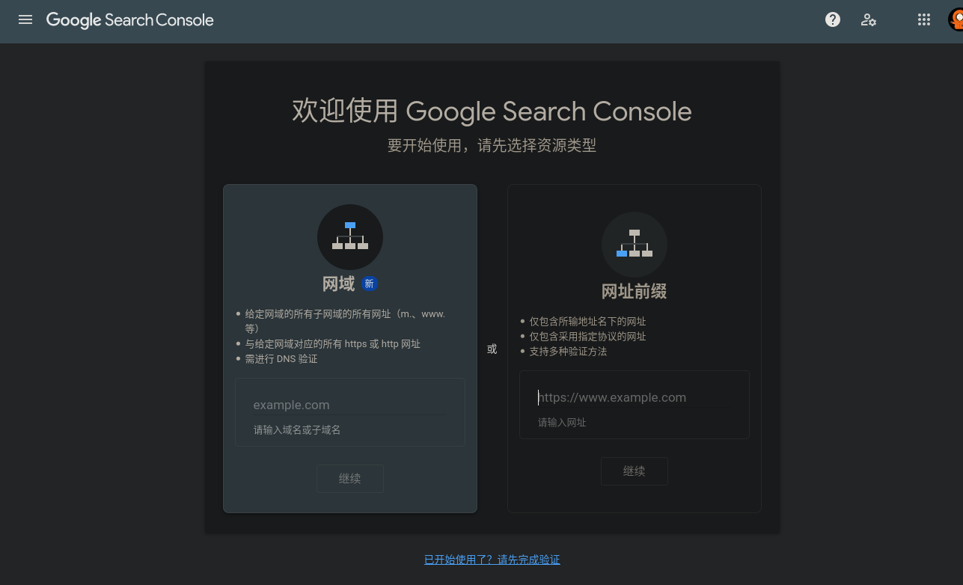The width and height of the screenshot is (963, 585).
Task: Open the Help question mark icon
Action: click(x=833, y=20)
